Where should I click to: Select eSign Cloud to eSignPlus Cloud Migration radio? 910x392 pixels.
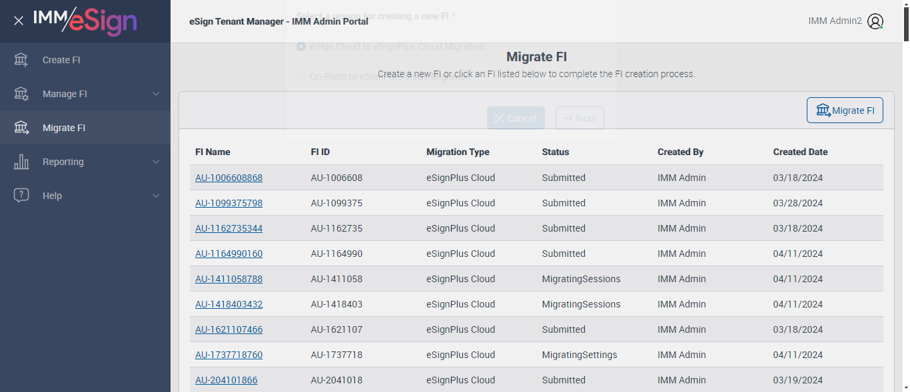click(301, 47)
